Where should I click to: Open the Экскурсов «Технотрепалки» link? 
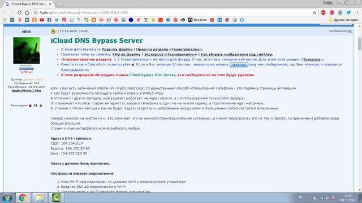(x=171, y=54)
